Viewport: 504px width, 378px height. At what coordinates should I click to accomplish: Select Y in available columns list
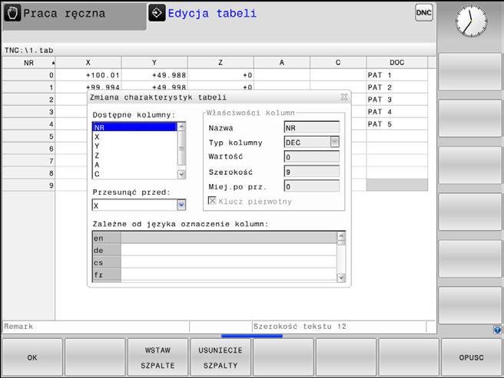134,146
